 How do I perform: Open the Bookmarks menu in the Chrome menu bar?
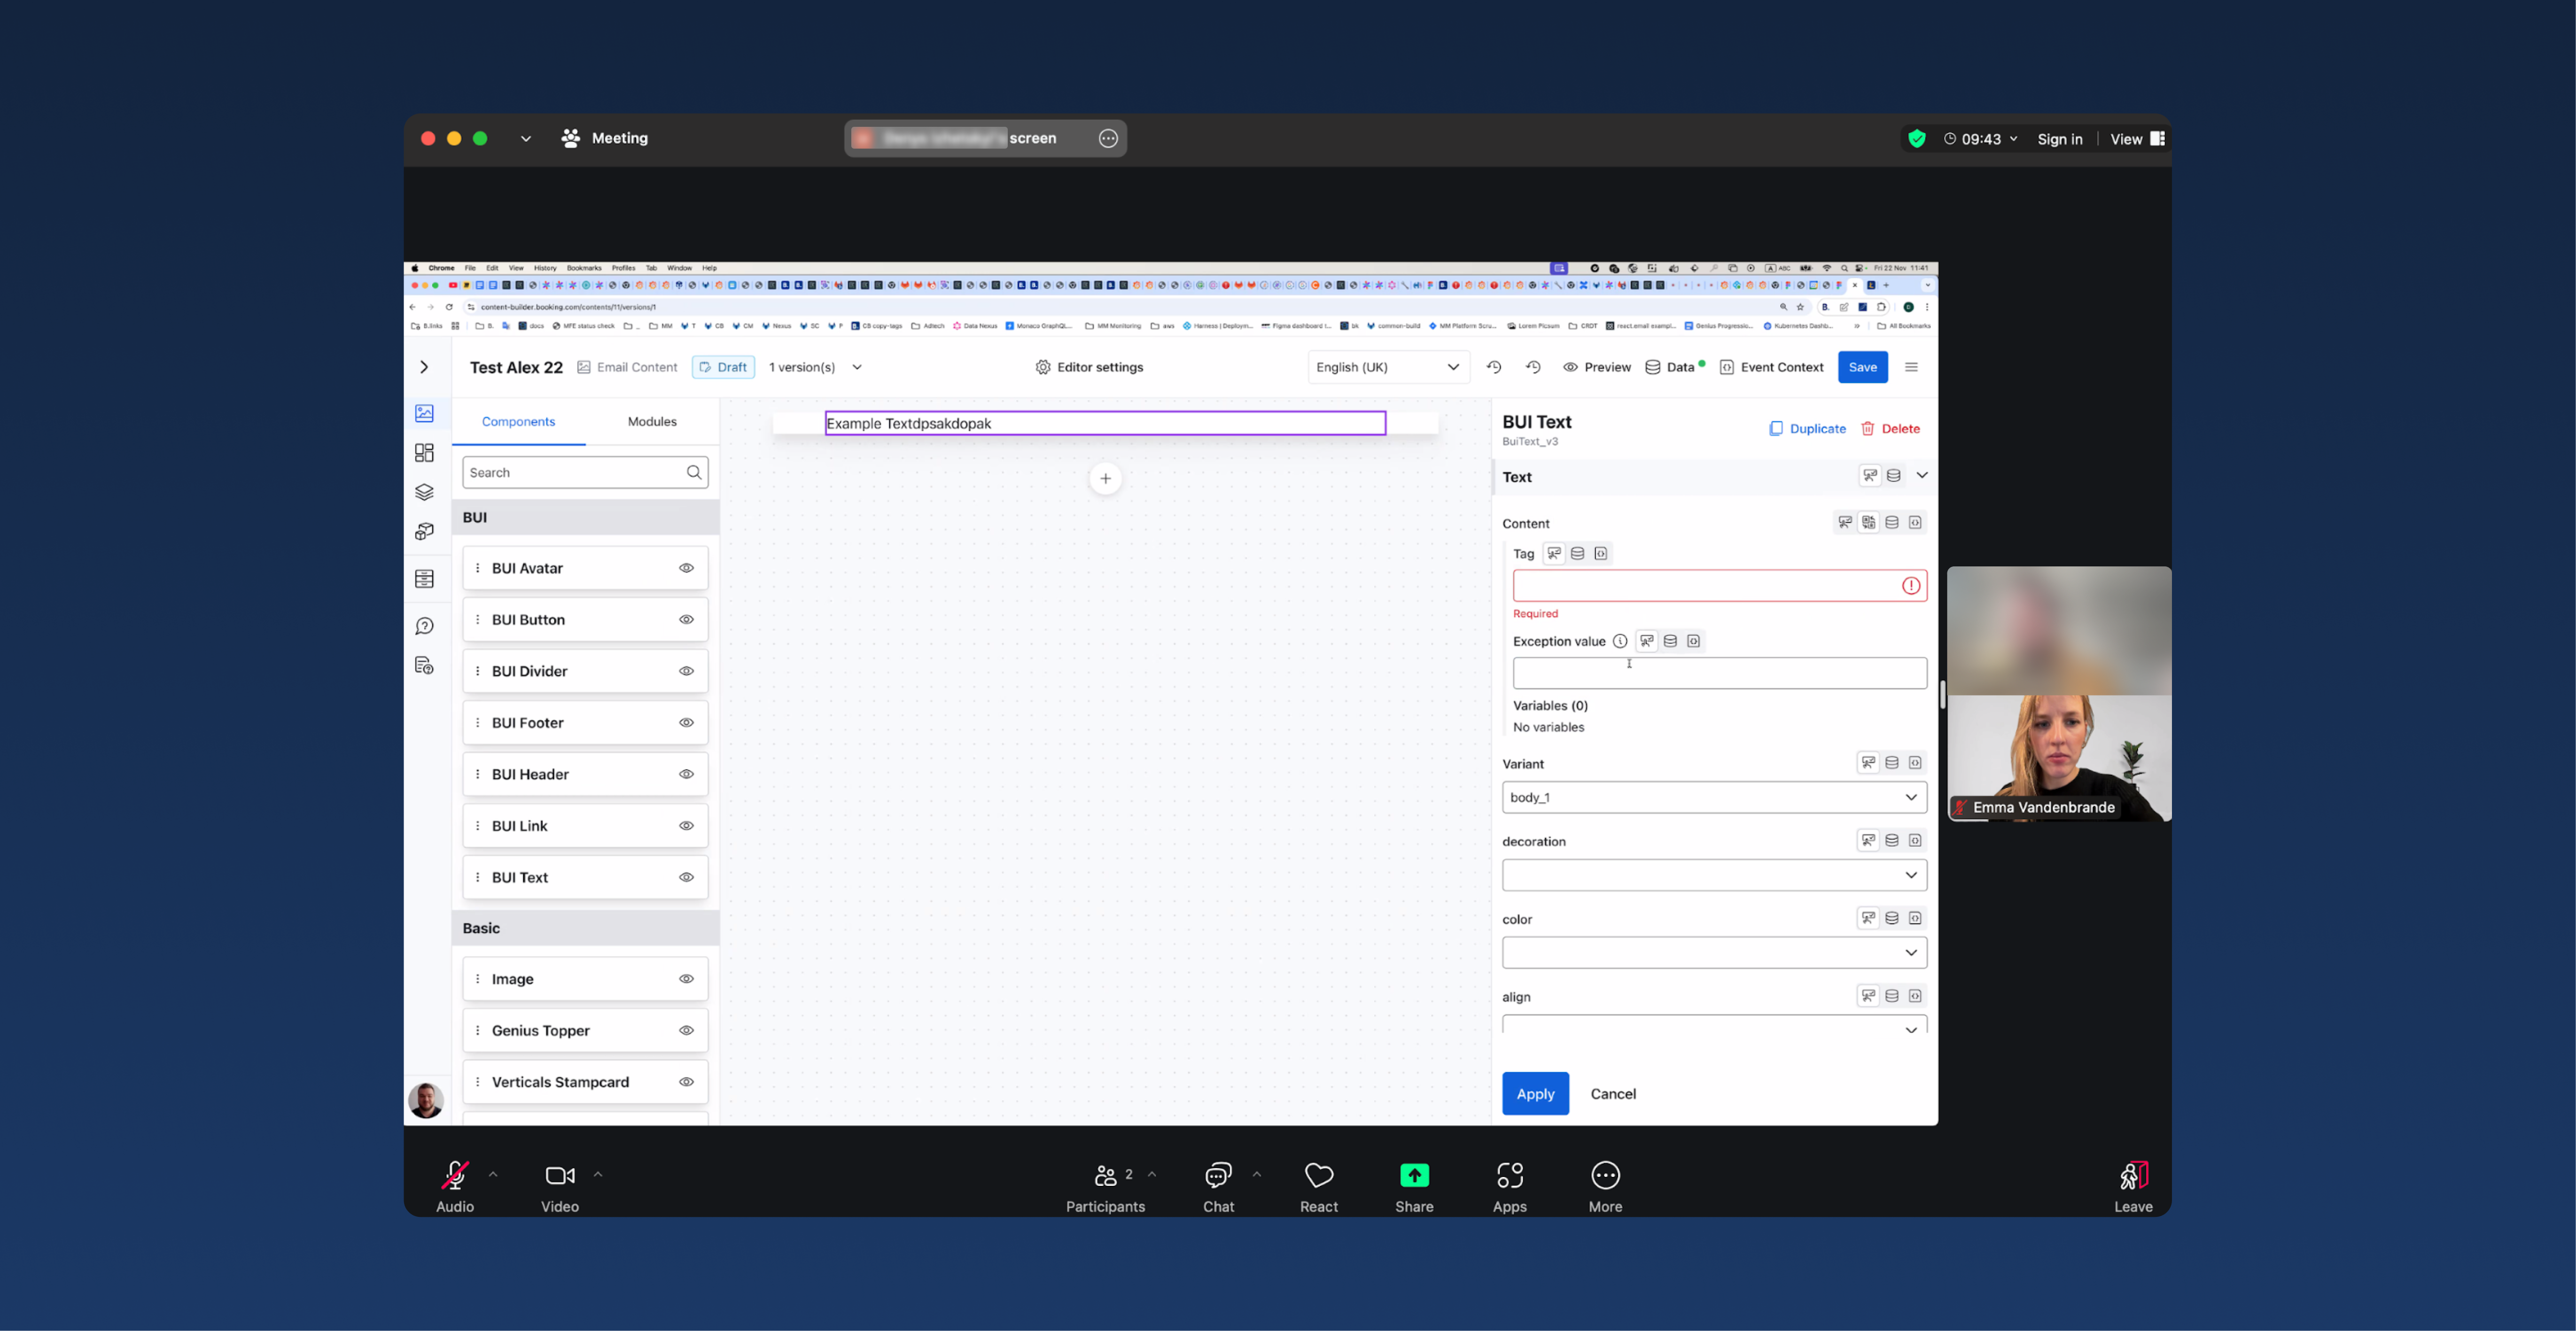(x=584, y=268)
